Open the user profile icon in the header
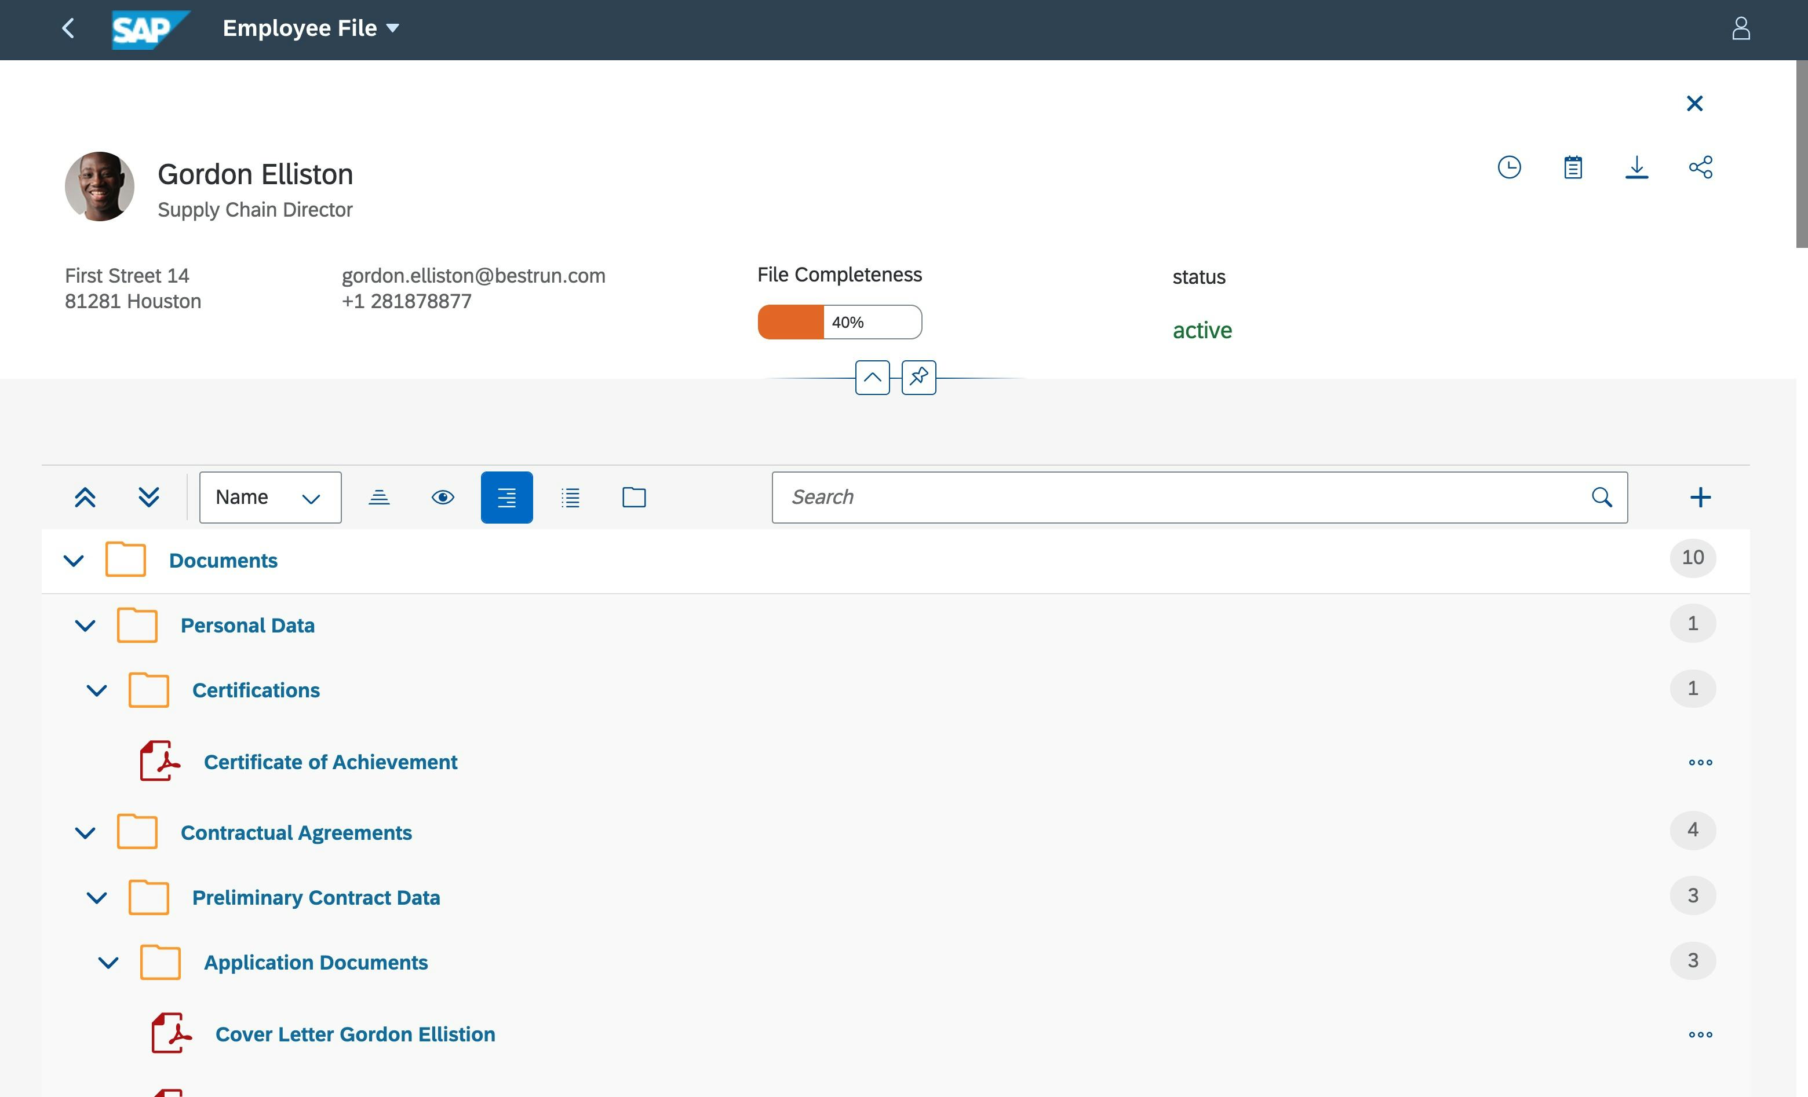This screenshot has width=1808, height=1097. click(x=1742, y=28)
